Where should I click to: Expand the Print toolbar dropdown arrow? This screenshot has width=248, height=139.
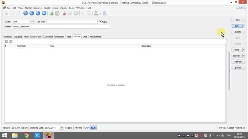(101, 14)
